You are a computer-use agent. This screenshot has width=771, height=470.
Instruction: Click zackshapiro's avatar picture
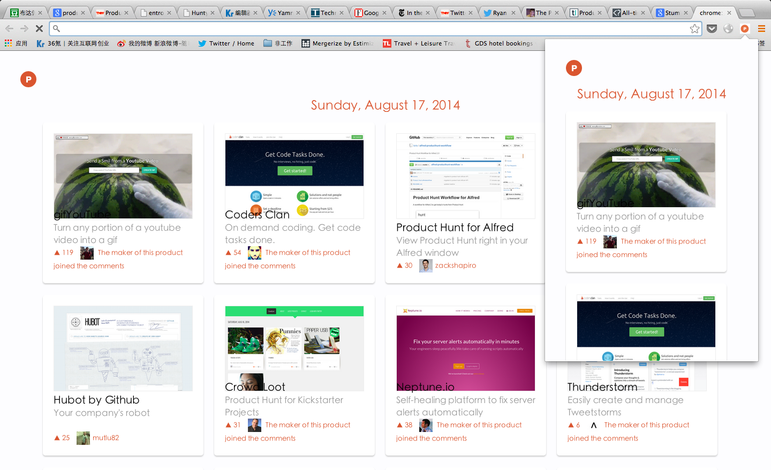426,266
